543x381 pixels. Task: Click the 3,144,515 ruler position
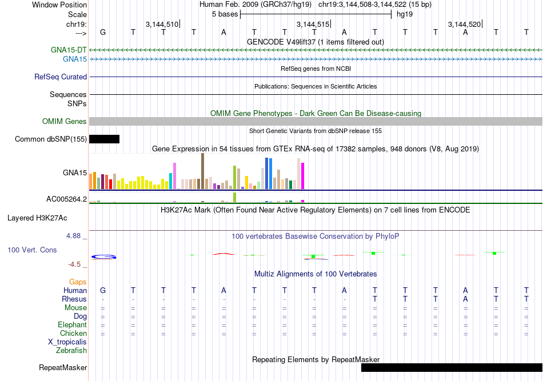point(313,24)
